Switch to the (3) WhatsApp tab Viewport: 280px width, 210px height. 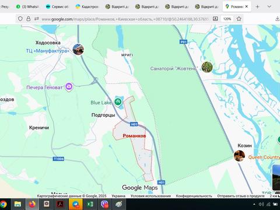(27, 6)
